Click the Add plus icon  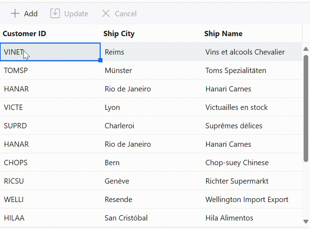point(15,14)
